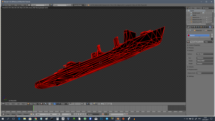Expand the Custom Properties panel
Image resolution: width=215 pixels, height=121 pixels.
point(194,45)
